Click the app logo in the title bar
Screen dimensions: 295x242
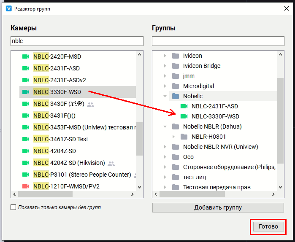pyautogui.click(x=9, y=8)
